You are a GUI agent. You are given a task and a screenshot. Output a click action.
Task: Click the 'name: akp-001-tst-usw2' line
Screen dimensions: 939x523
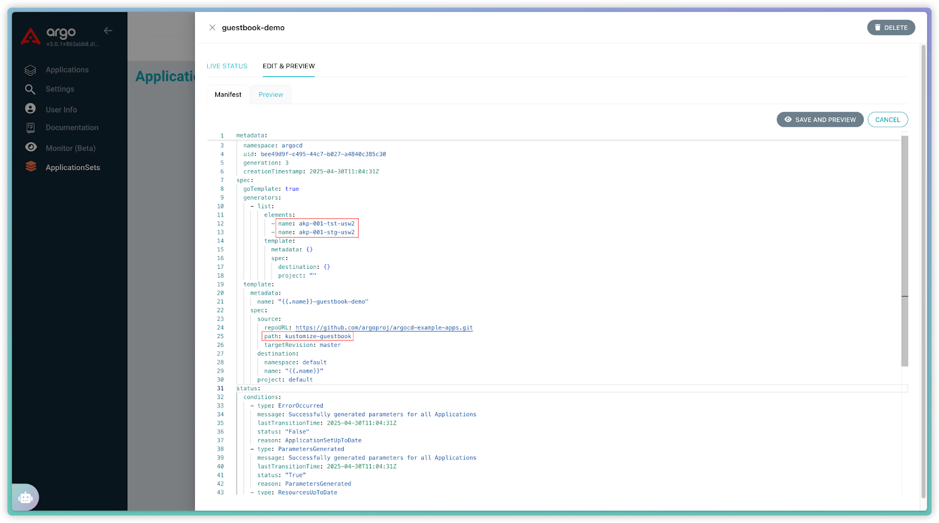pos(316,224)
